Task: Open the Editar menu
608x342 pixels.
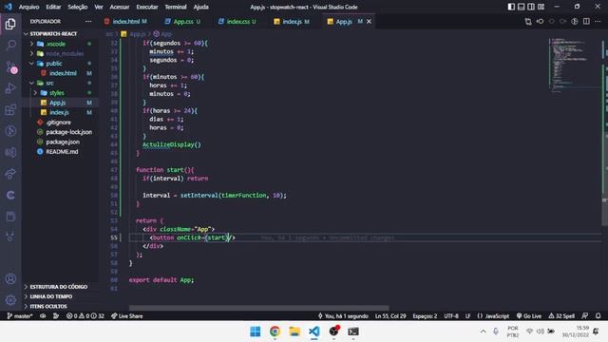Action: [53, 7]
